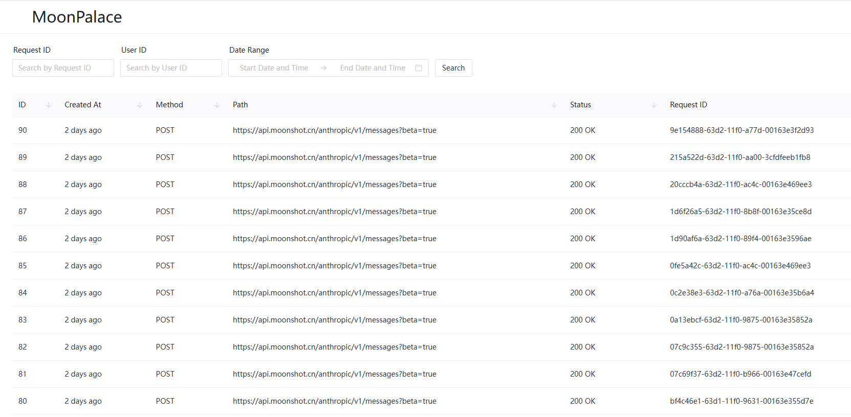The image size is (851, 417).
Task: Click '2 days ago' in row 82
Action: [x=83, y=347]
